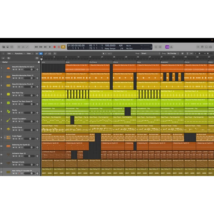Click the tempo value 105.0000
Viewport: 214px width, 214px height.
[110, 45]
